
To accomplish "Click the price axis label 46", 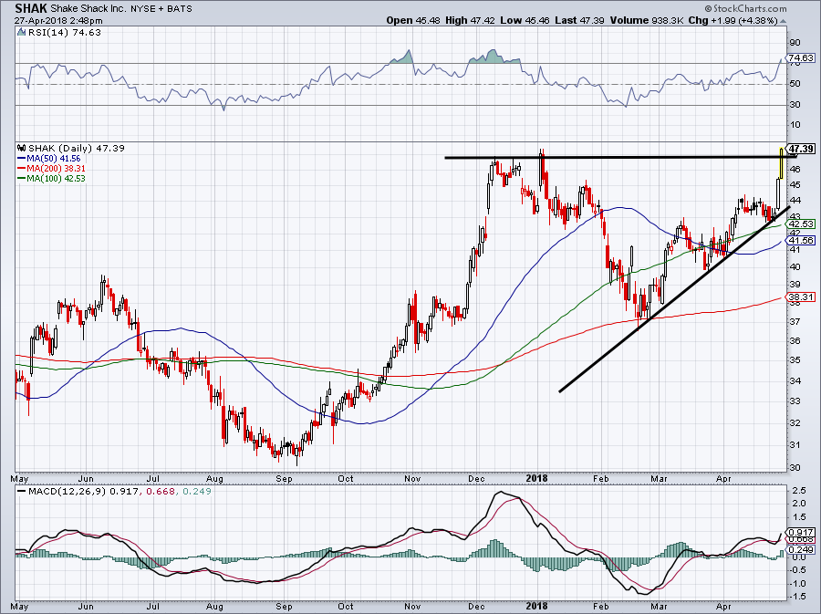I will (x=795, y=169).
